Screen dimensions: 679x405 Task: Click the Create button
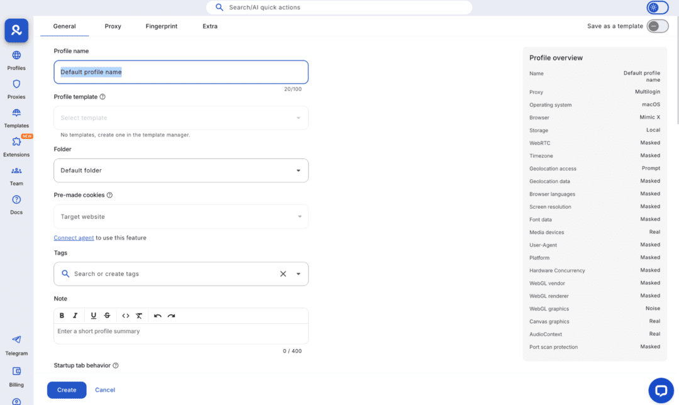(67, 390)
